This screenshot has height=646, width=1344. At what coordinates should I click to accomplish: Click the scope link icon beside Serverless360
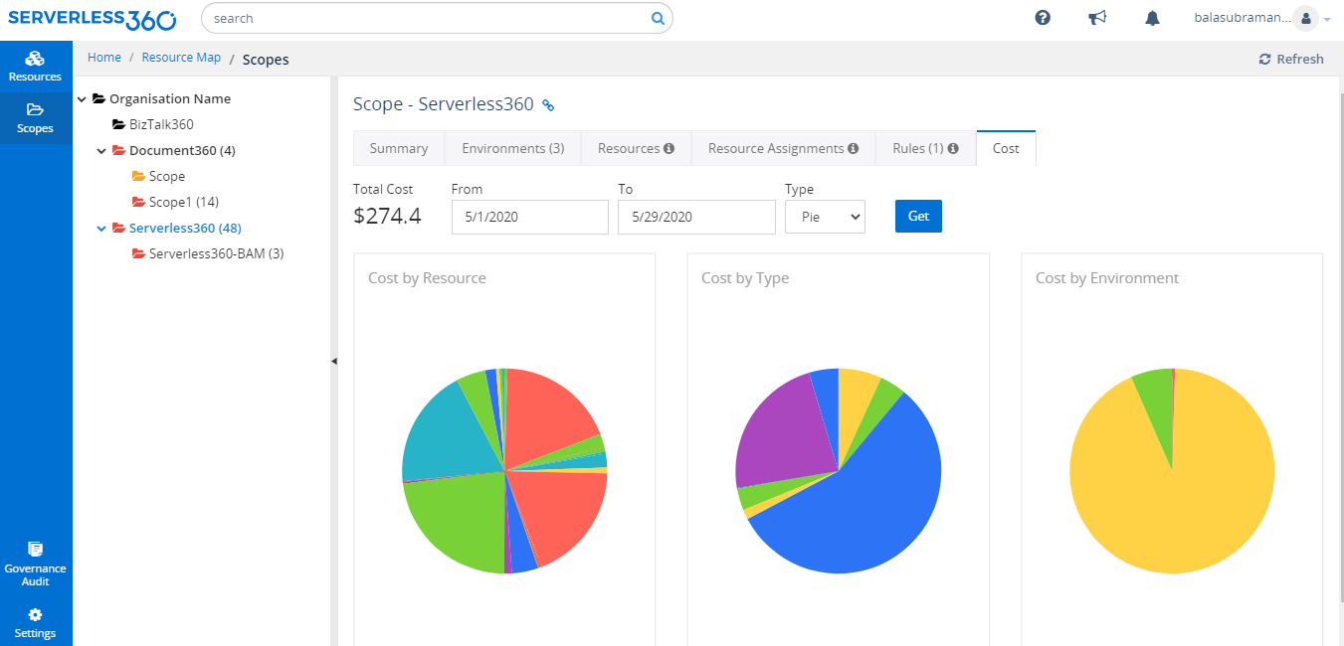[547, 105]
